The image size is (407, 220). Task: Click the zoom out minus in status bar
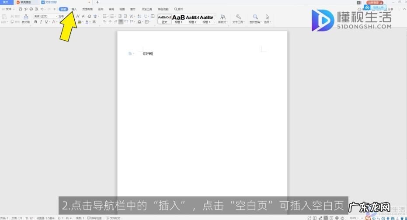(362, 218)
